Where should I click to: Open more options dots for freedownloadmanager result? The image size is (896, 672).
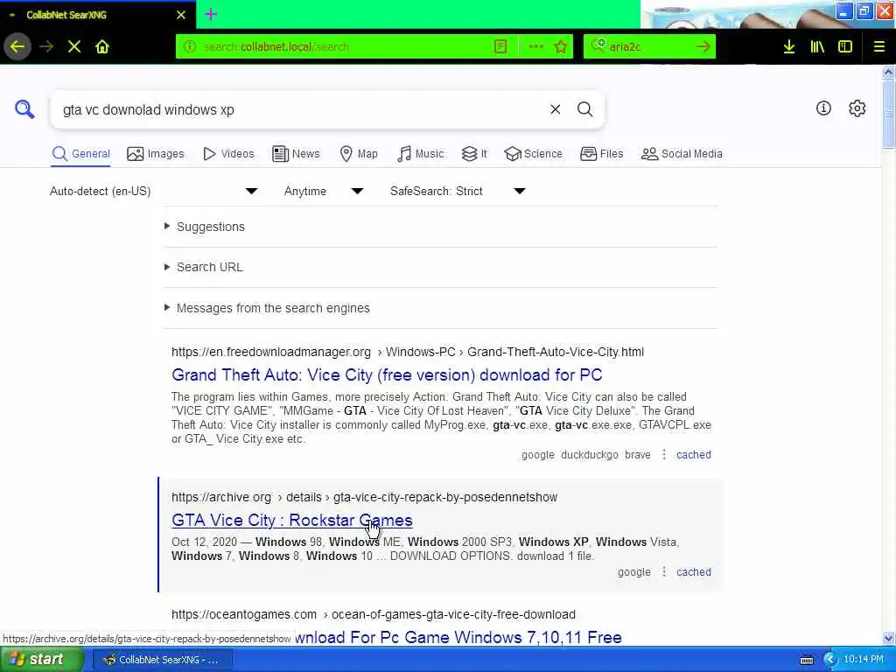(x=663, y=455)
